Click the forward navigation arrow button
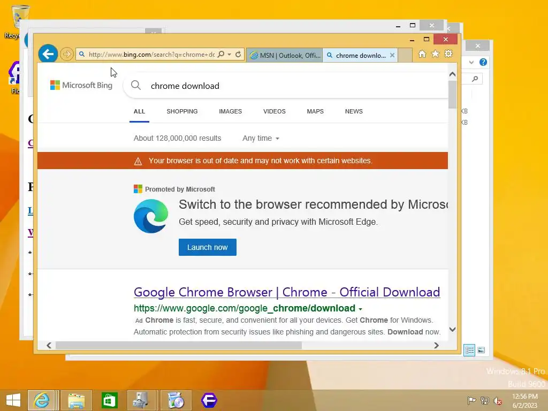 (66, 54)
